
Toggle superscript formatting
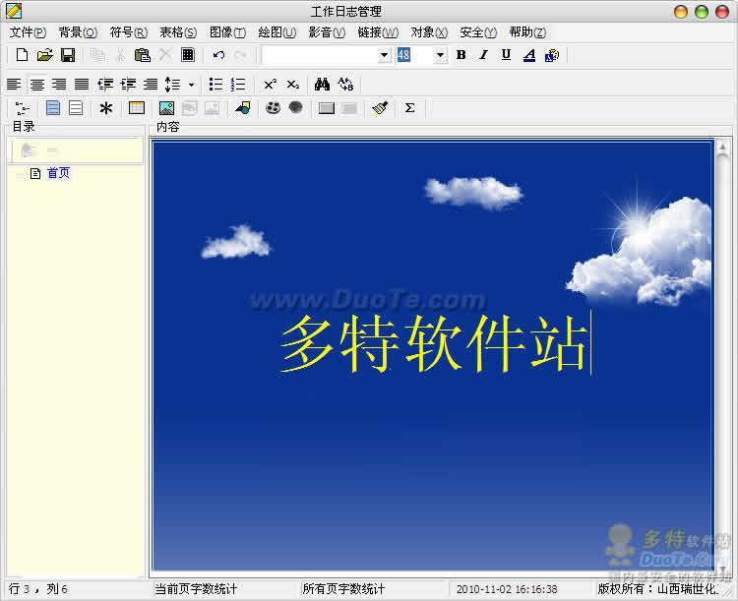[270, 85]
